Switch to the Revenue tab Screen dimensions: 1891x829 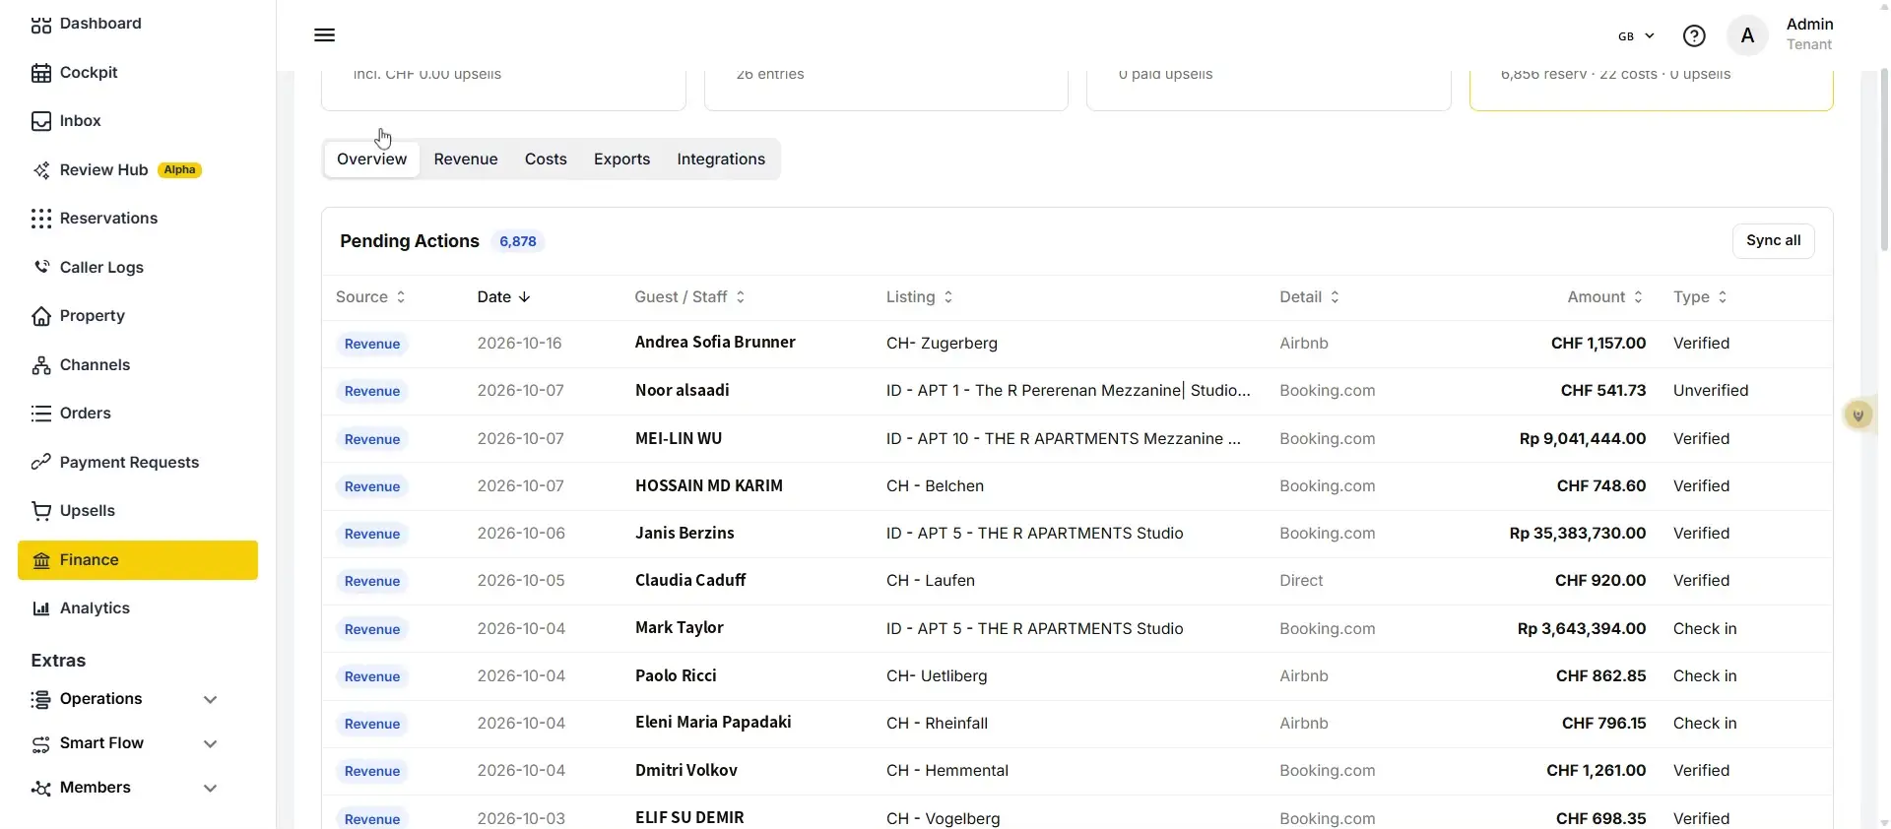[x=466, y=159]
